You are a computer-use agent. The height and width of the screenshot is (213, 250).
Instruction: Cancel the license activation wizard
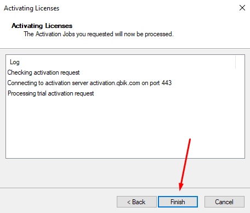[224, 202]
